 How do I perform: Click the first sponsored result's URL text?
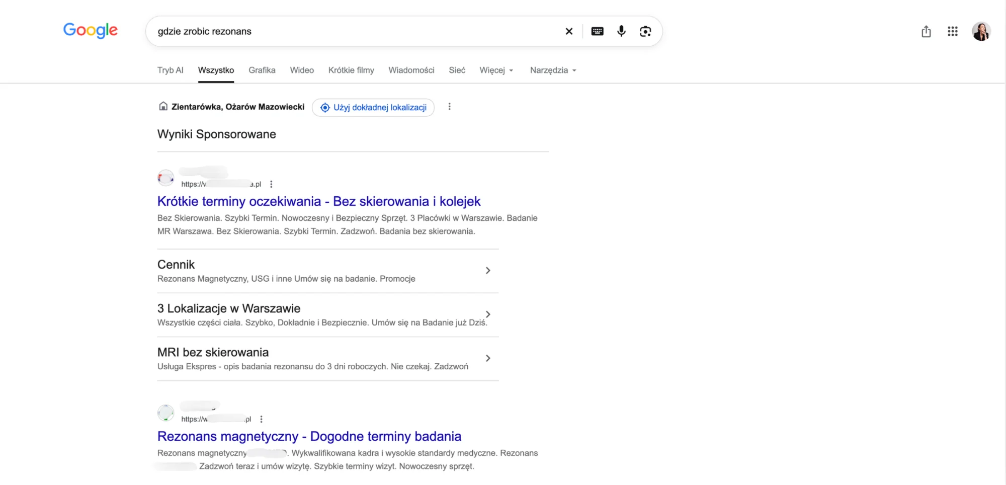[221, 184]
